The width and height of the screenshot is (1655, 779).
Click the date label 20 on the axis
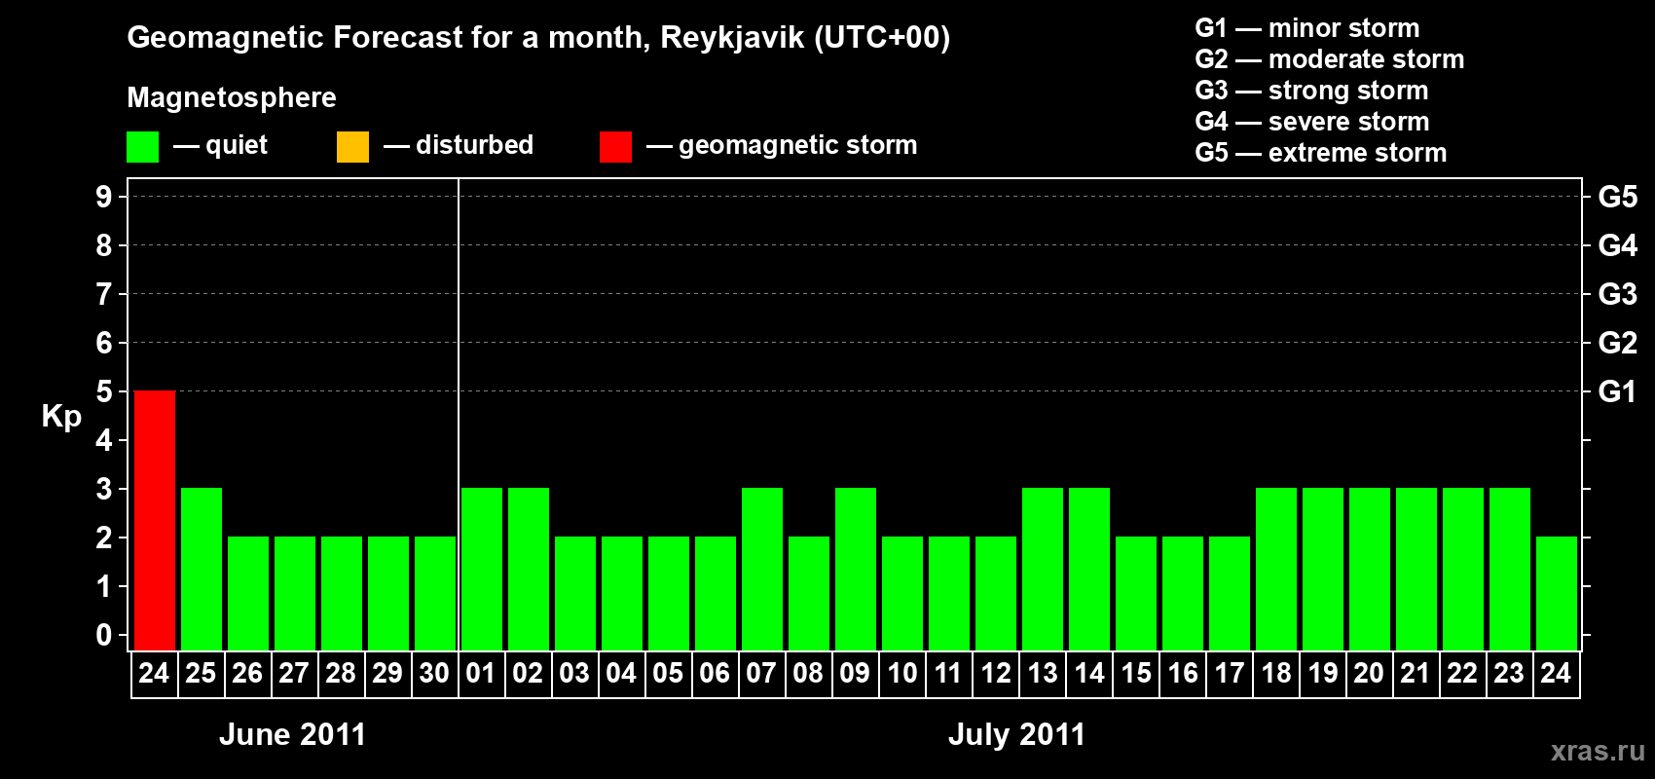click(1369, 673)
